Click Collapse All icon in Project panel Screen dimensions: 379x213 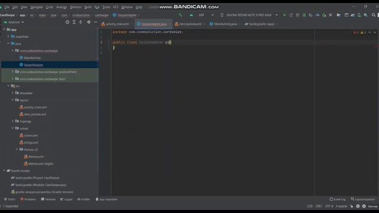tap(81, 22)
